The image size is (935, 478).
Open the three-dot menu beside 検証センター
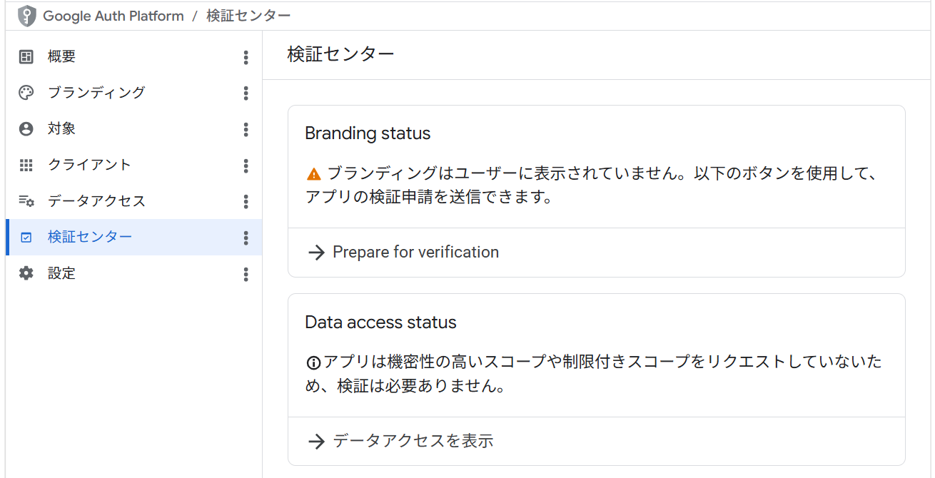(246, 238)
